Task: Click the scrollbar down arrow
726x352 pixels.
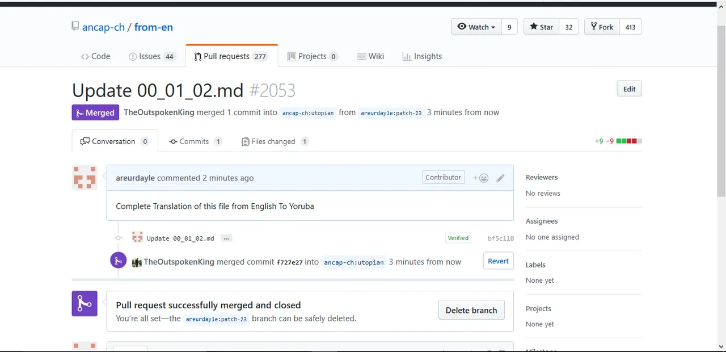Action: click(721, 346)
